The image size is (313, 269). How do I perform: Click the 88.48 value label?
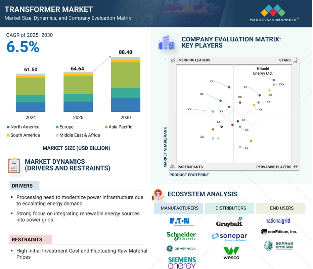point(125,52)
